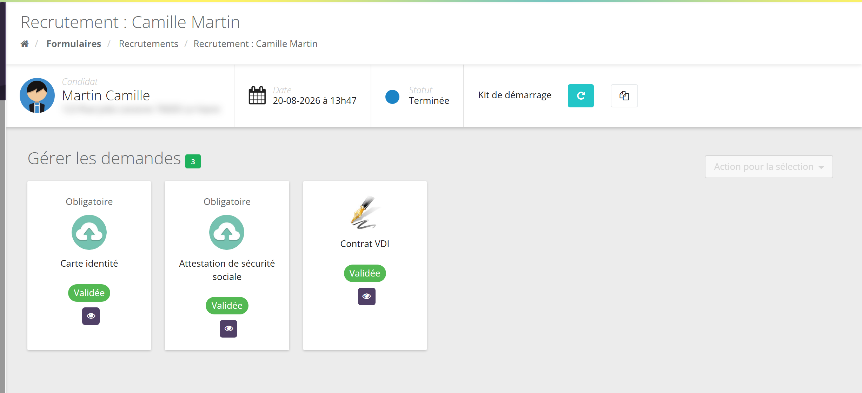This screenshot has width=862, height=393.
Task: Click the blue Terminée status dot
Action: click(392, 96)
